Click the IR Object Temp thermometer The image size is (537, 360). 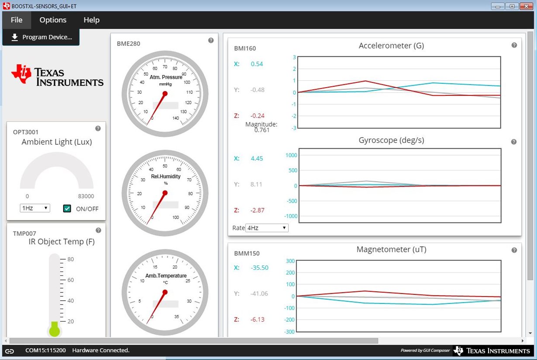54,295
